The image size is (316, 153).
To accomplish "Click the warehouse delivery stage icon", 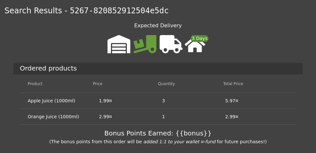I will coord(119,44).
